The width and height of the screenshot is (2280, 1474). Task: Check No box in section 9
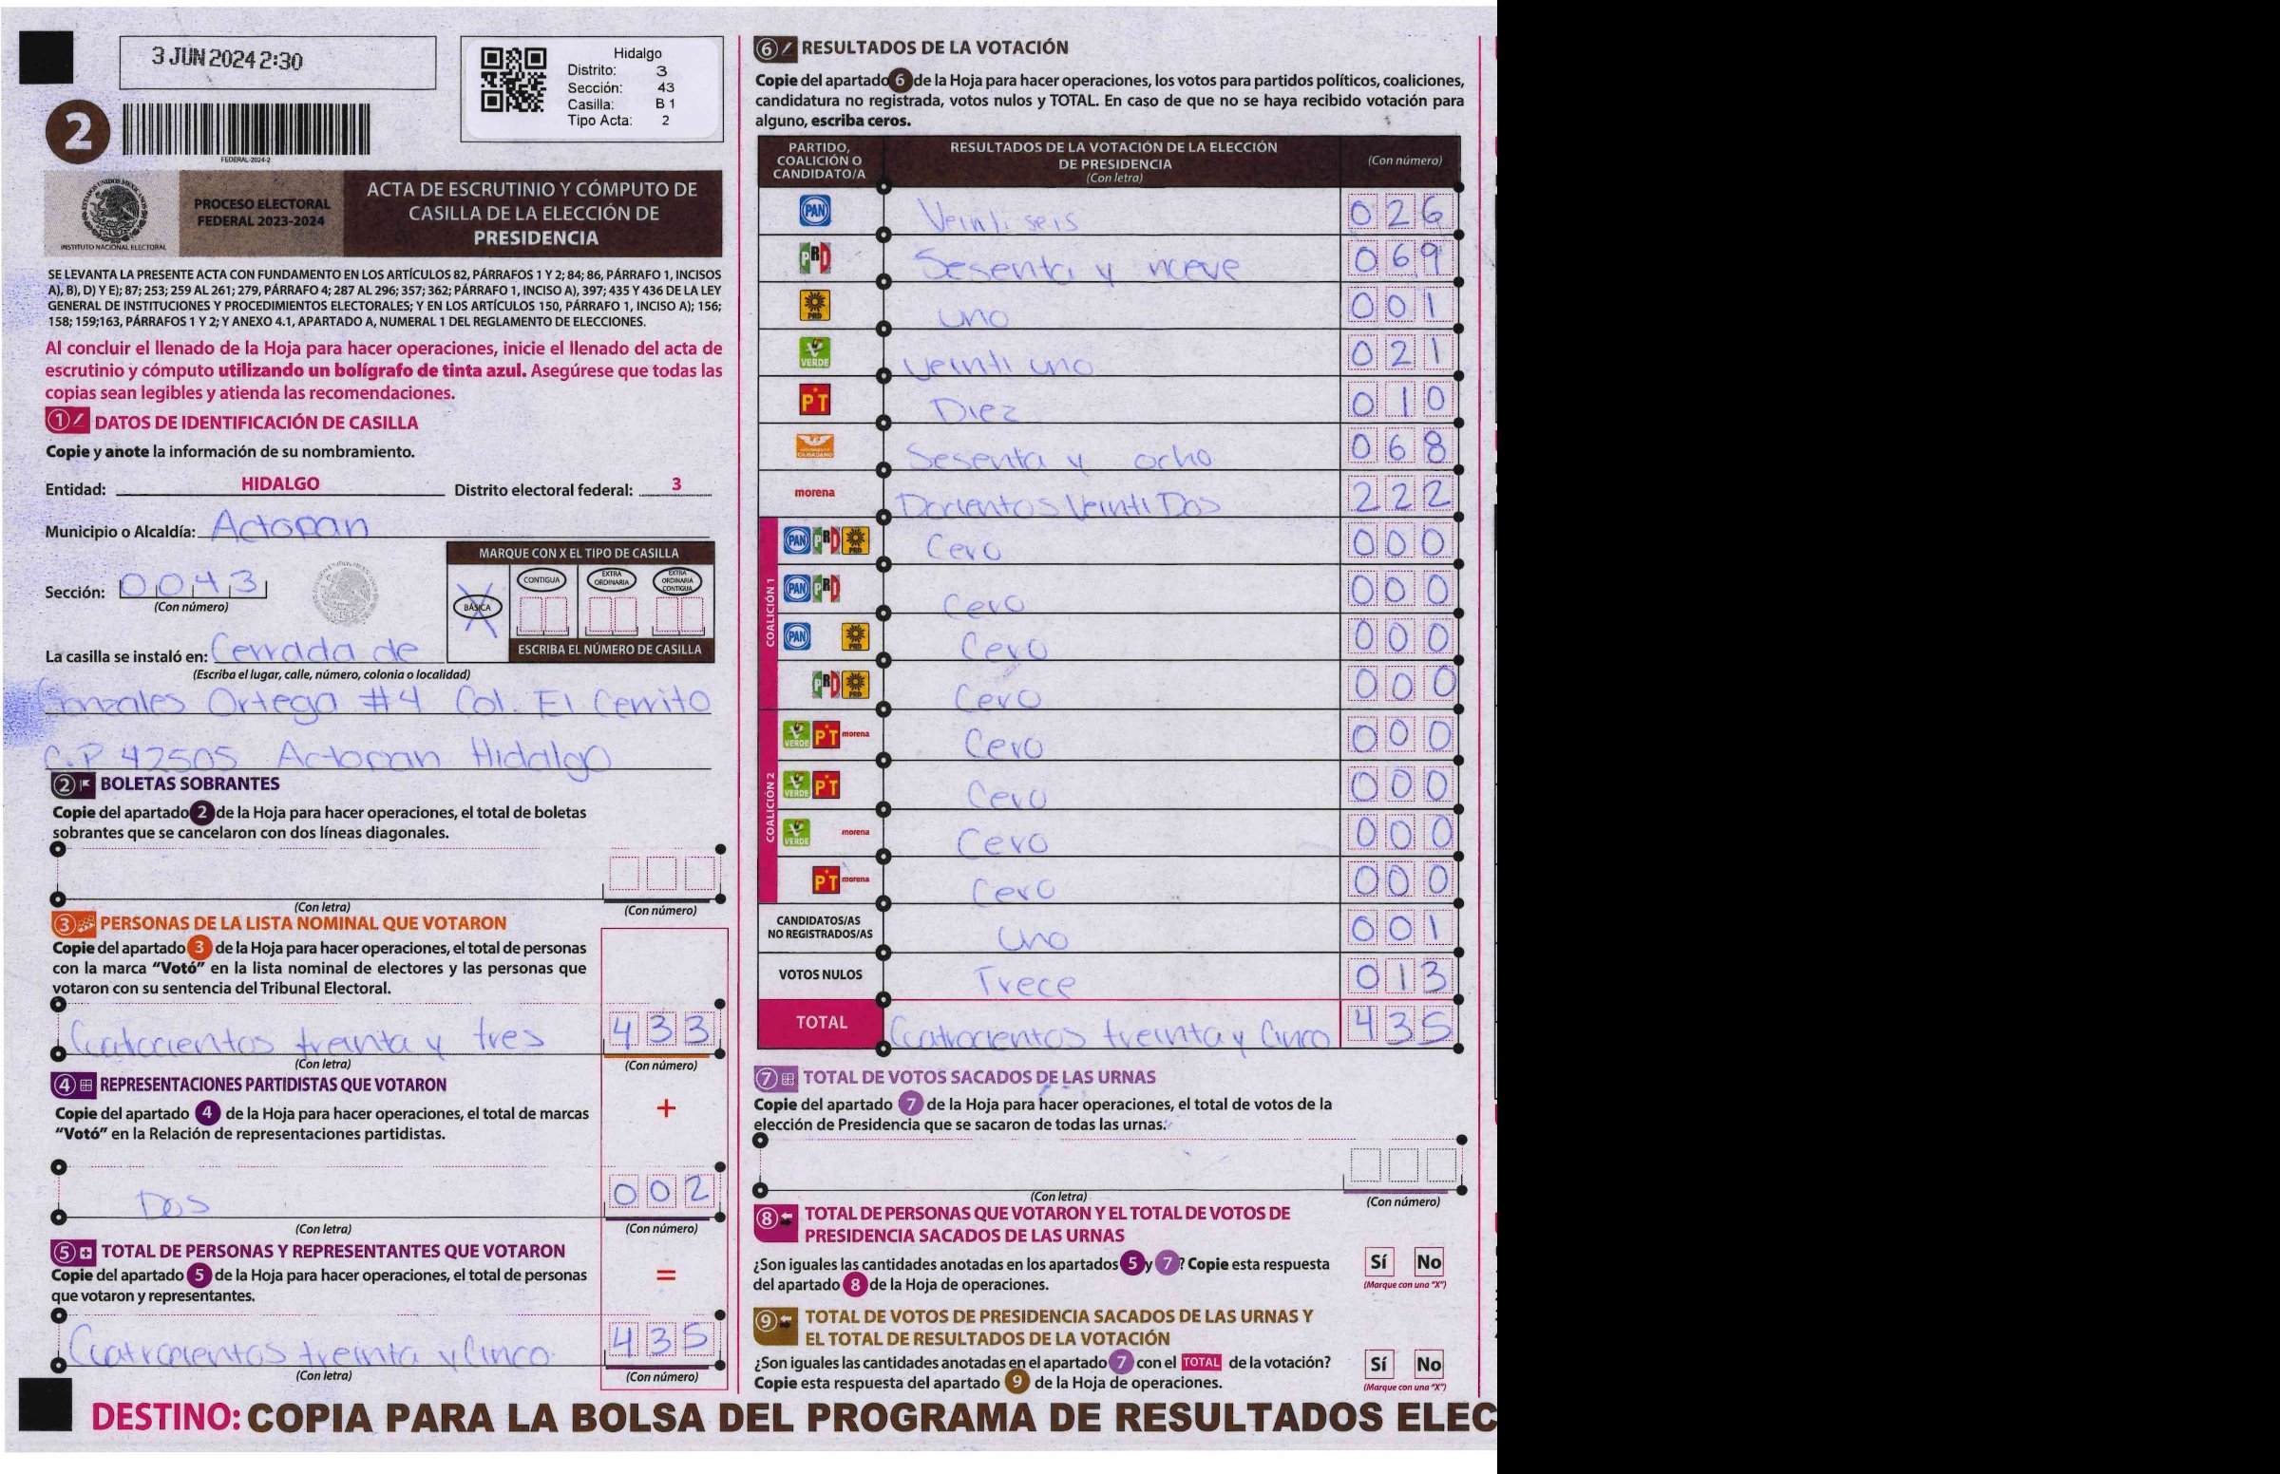click(x=1428, y=1365)
